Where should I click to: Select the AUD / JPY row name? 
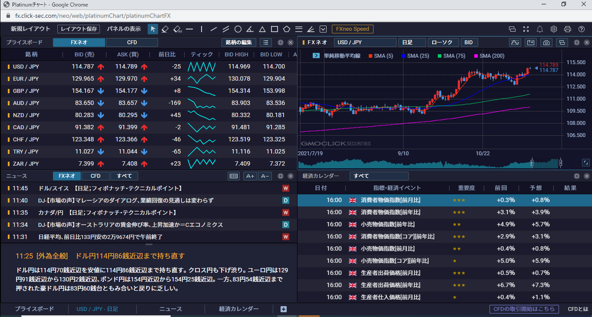(x=26, y=103)
